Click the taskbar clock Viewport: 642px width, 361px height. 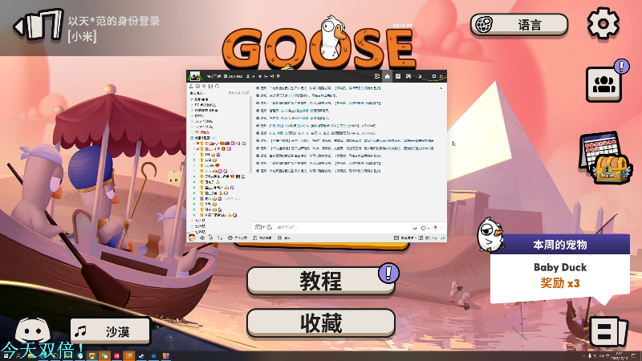point(619,355)
